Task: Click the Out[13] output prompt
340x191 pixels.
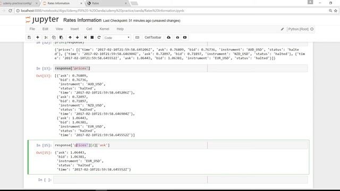Action: point(44,76)
